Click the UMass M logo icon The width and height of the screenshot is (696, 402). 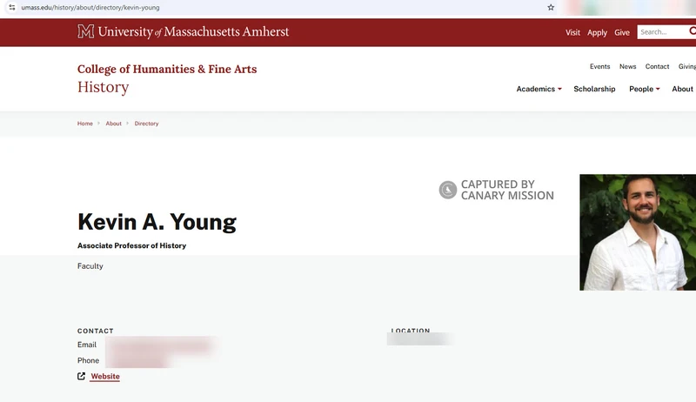click(85, 31)
